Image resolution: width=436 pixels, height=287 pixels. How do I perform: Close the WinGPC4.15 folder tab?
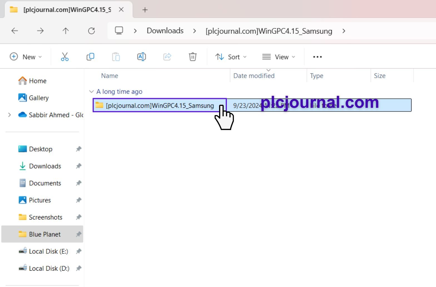click(x=121, y=9)
